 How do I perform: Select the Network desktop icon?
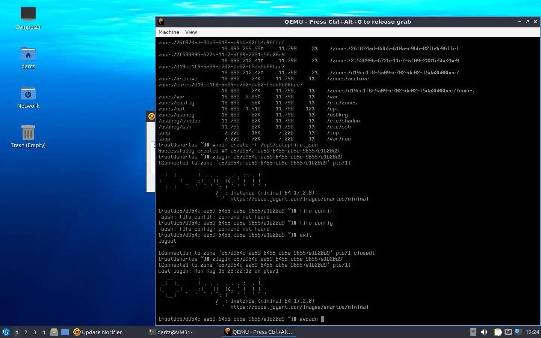coord(28,97)
